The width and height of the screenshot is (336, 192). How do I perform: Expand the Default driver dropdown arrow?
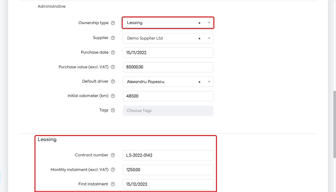tap(209, 82)
